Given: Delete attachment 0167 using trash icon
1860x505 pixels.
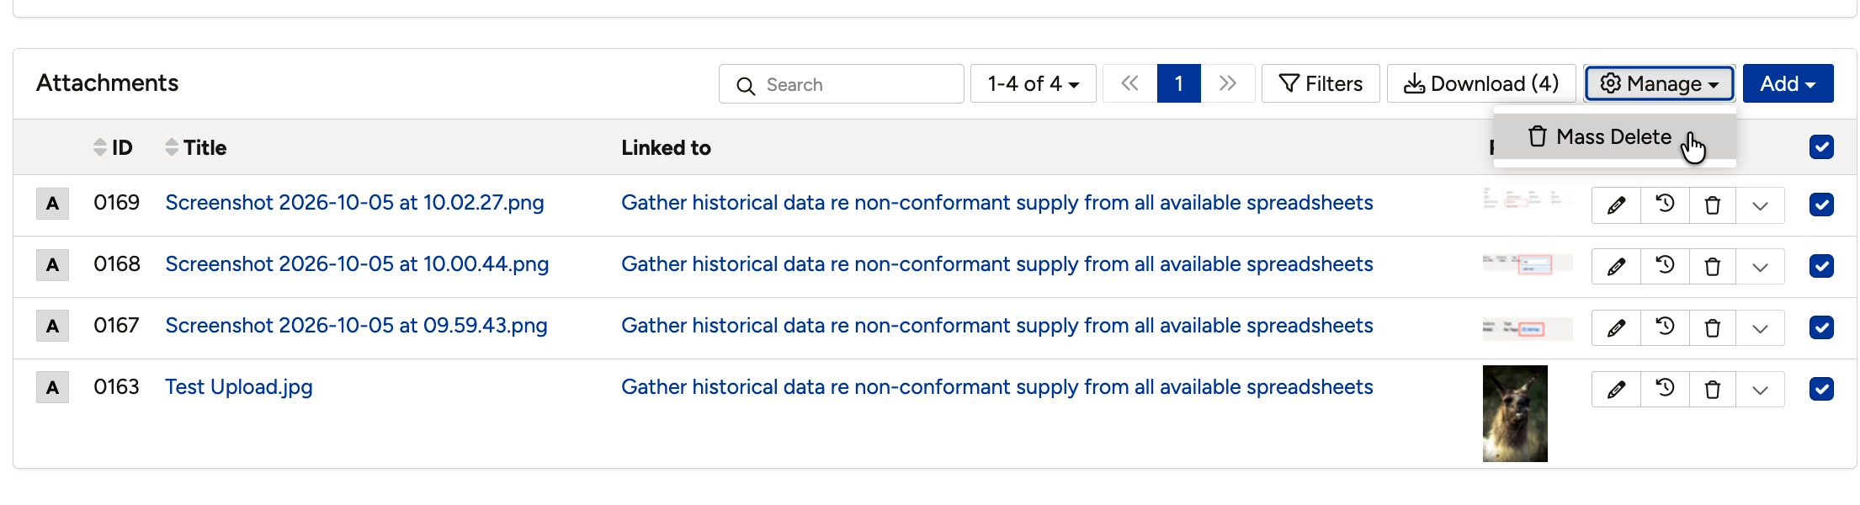Looking at the screenshot, I should (x=1712, y=328).
